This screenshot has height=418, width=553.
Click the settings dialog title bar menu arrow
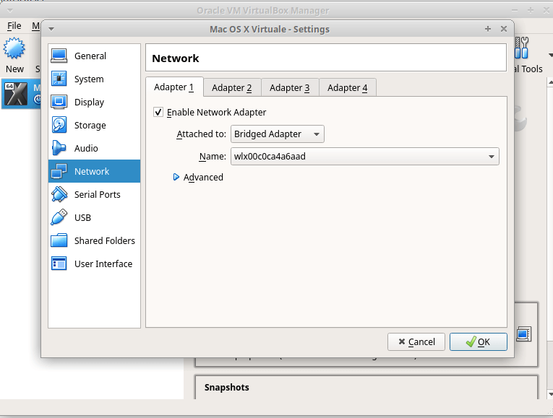51,29
